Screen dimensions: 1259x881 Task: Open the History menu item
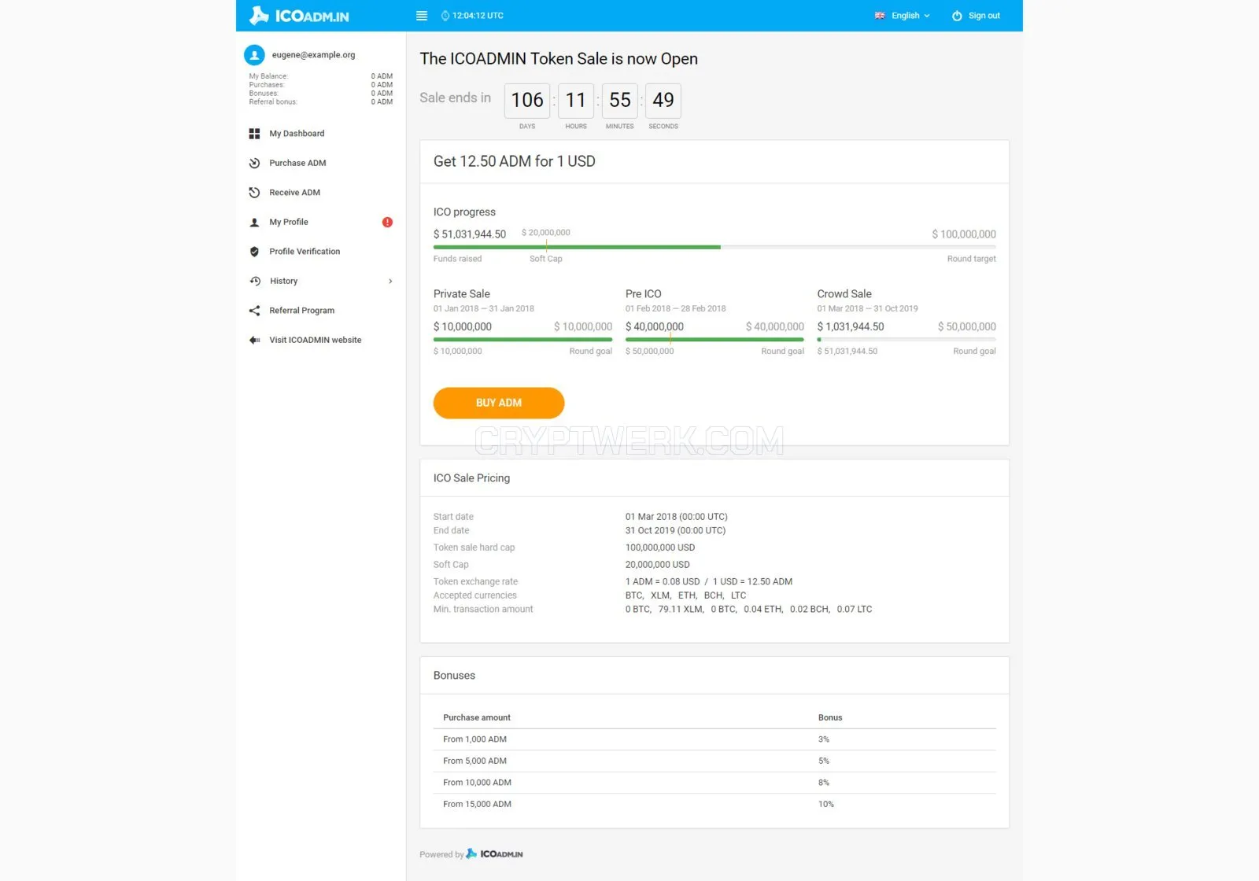283,281
